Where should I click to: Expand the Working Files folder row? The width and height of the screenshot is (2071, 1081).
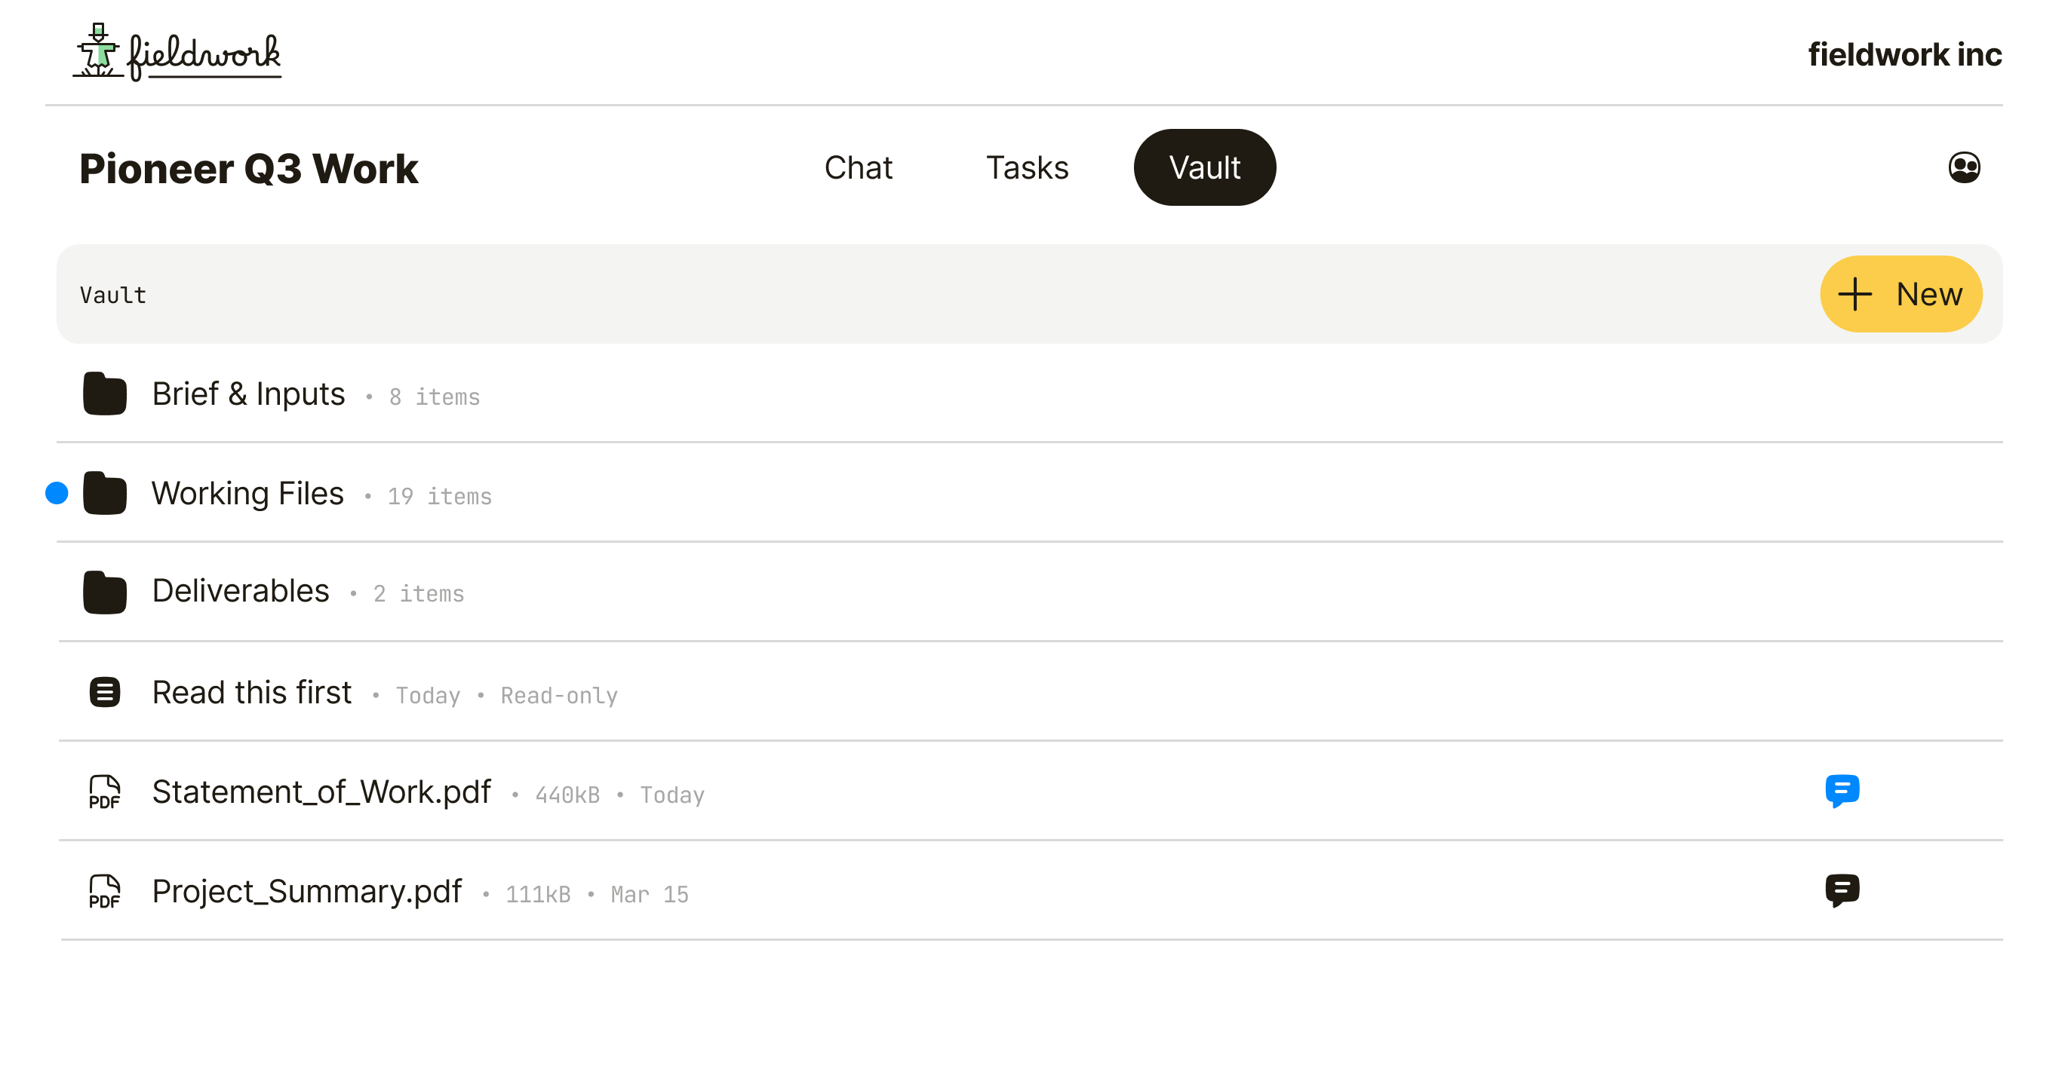point(247,493)
